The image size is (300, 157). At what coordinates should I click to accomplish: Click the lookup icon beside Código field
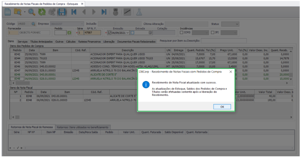[x=34, y=24]
